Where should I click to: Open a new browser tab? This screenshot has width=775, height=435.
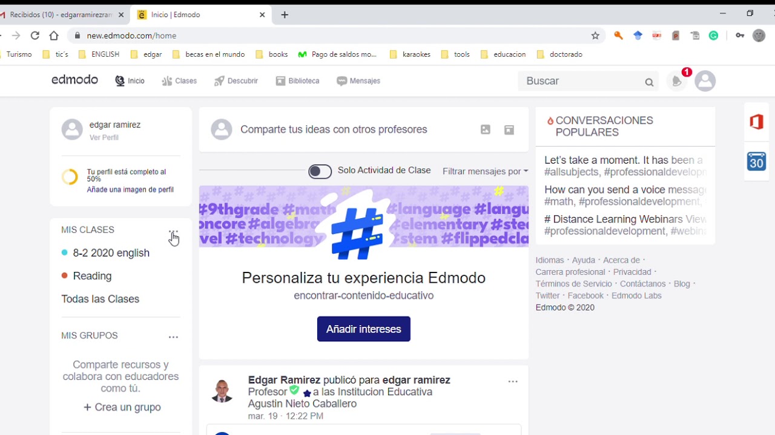click(285, 14)
